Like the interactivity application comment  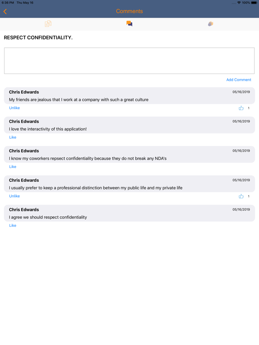[x=13, y=137]
